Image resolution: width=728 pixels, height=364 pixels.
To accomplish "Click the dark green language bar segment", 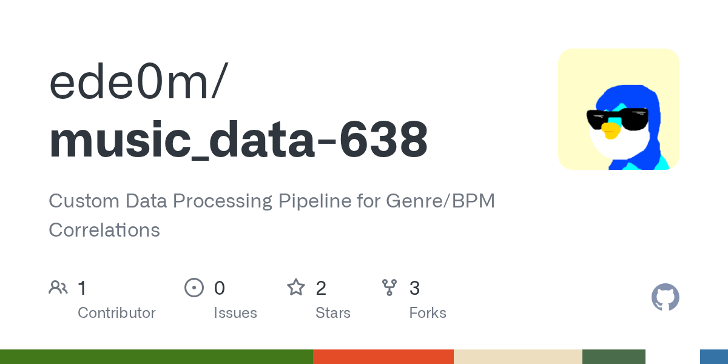I will [613, 357].
